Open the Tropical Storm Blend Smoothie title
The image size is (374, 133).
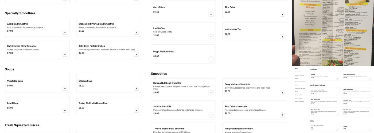coord(169,129)
